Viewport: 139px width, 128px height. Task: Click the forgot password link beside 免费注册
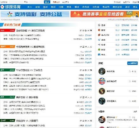pyautogui.click(x=66, y=2)
